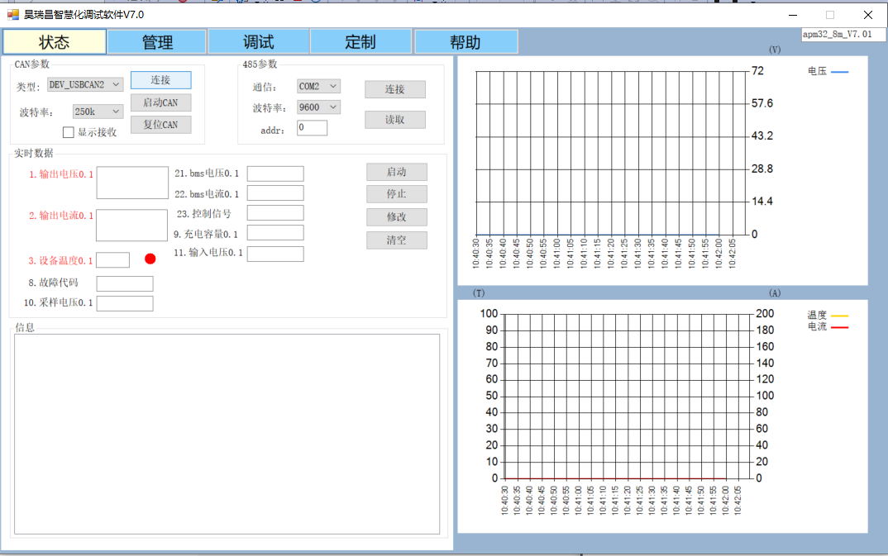Select the 定制 tab
The width and height of the screenshot is (888, 556).
click(360, 42)
